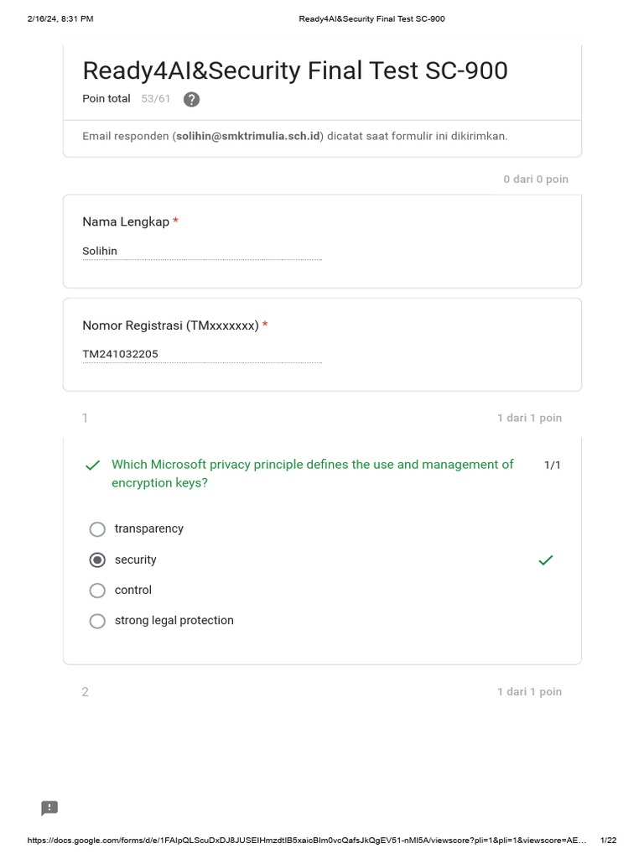Choose strong legal protection radio option

[97, 622]
